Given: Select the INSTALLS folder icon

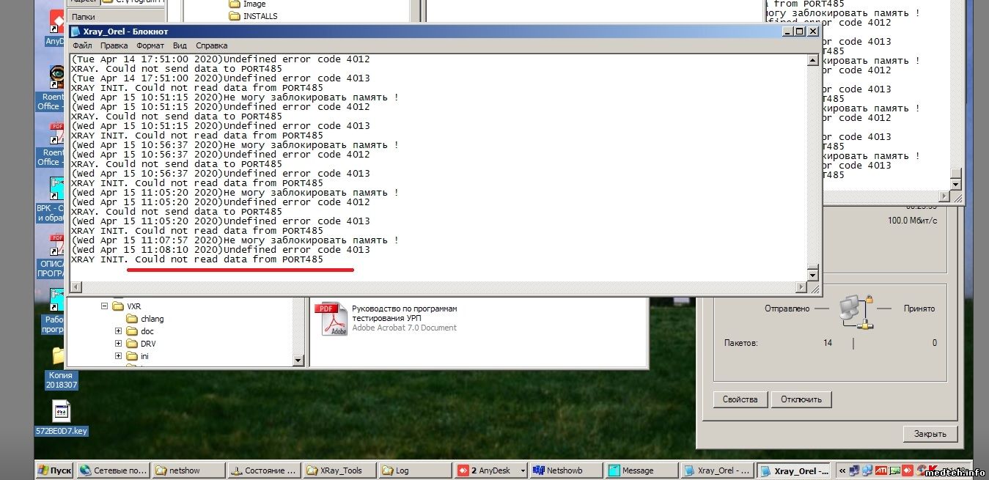Looking at the screenshot, I should pyautogui.click(x=235, y=16).
